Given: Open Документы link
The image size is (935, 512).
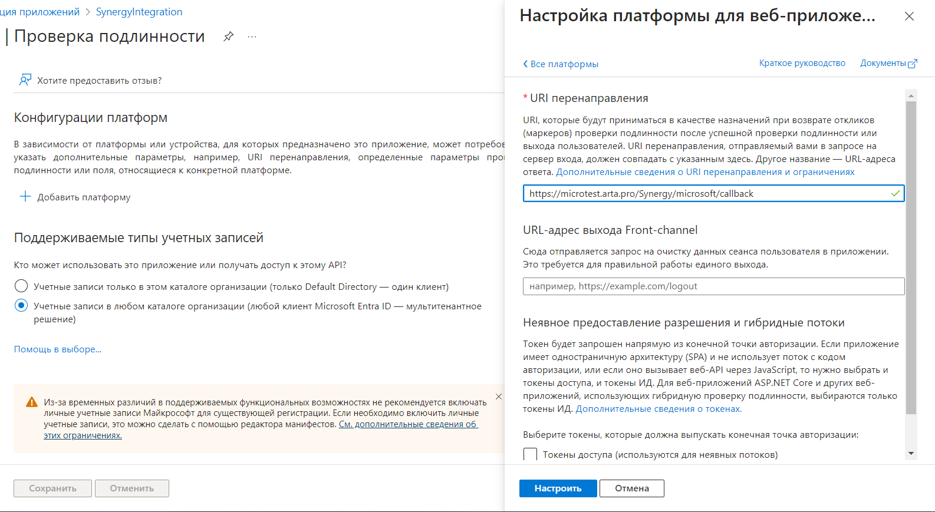Looking at the screenshot, I should [883, 63].
